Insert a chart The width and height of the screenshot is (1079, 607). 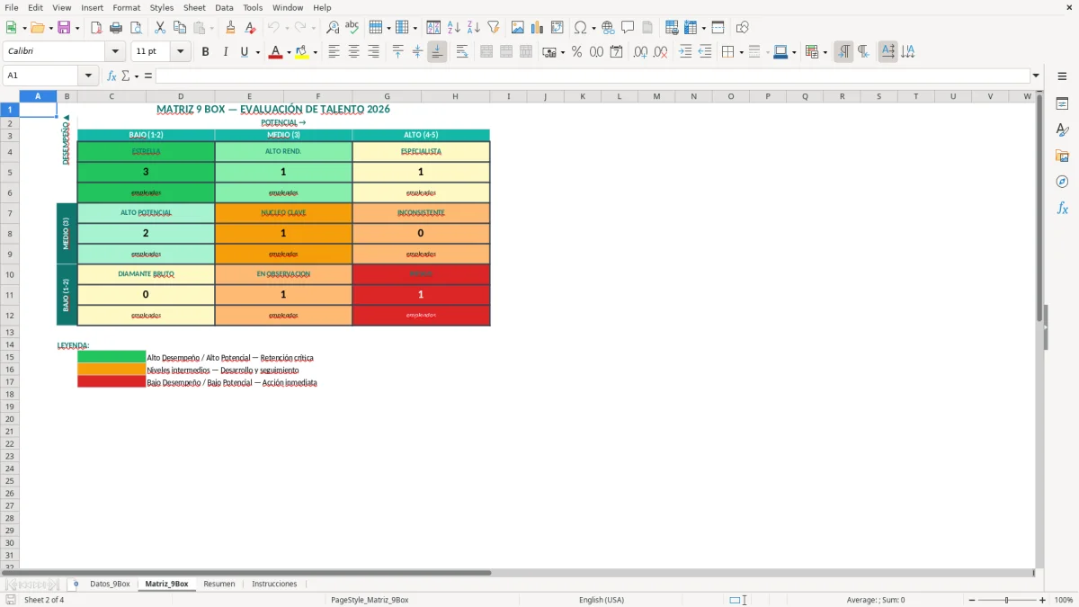(x=538, y=28)
